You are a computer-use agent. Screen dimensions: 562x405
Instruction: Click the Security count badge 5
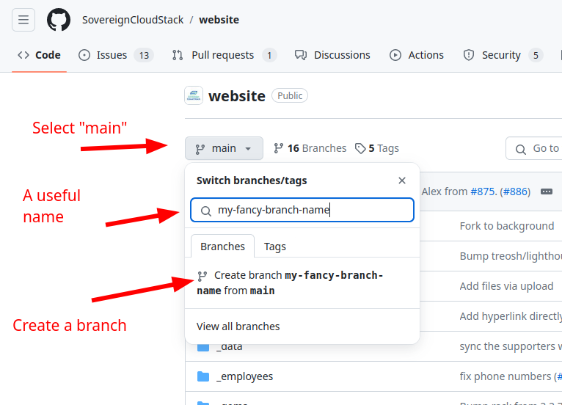[536, 55]
